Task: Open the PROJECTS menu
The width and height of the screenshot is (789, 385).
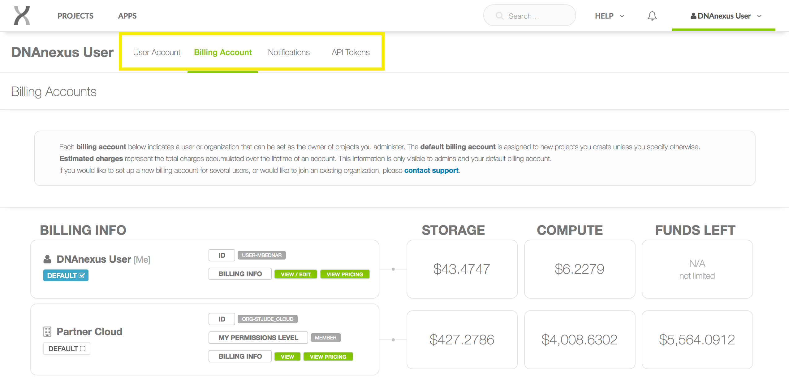Action: (x=75, y=16)
